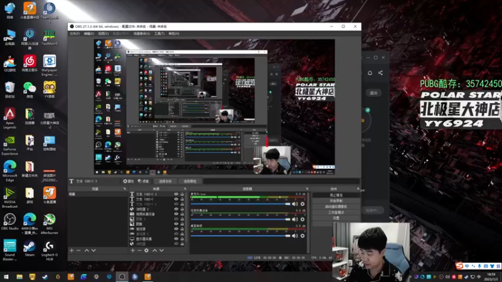
Task: Open File Explorer from the taskbar
Action: coord(19,277)
